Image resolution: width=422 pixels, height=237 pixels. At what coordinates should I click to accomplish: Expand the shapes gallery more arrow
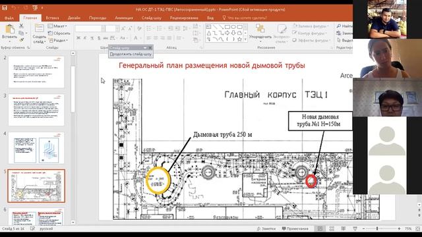pyautogui.click(x=245, y=39)
